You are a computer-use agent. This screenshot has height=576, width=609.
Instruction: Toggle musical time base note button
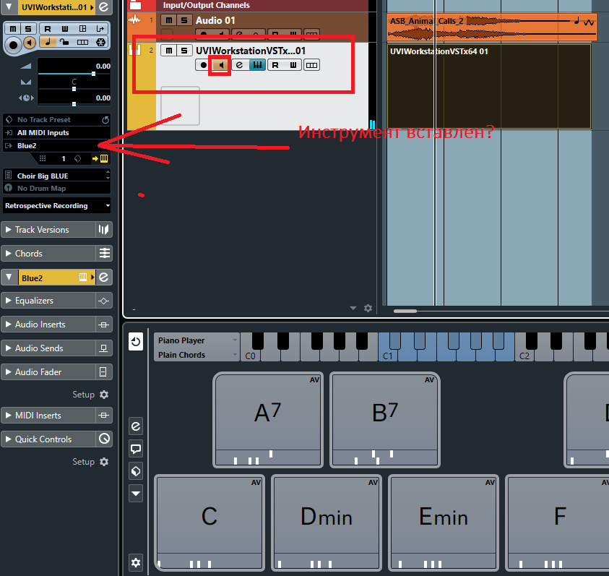click(x=48, y=42)
